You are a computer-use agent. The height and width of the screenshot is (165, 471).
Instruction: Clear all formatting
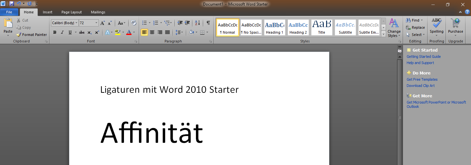(133, 23)
